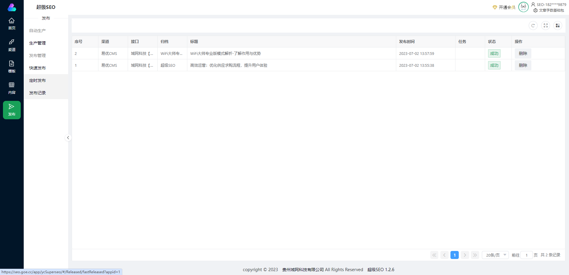The height and width of the screenshot is (275, 569).
Task: Click the 超级SEO app logo
Action: tap(12, 7)
